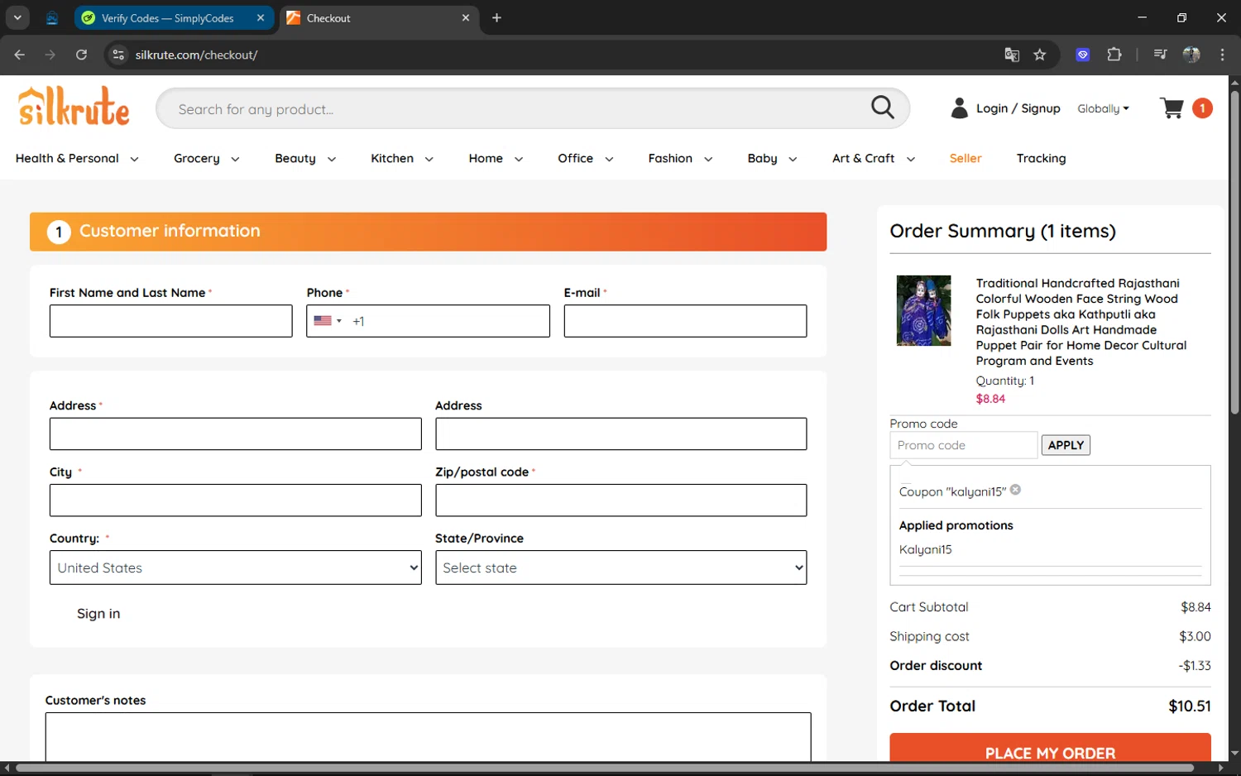Viewport: 1241px width, 776px height.
Task: Open the Country dropdown showing United States
Action: 236,568
